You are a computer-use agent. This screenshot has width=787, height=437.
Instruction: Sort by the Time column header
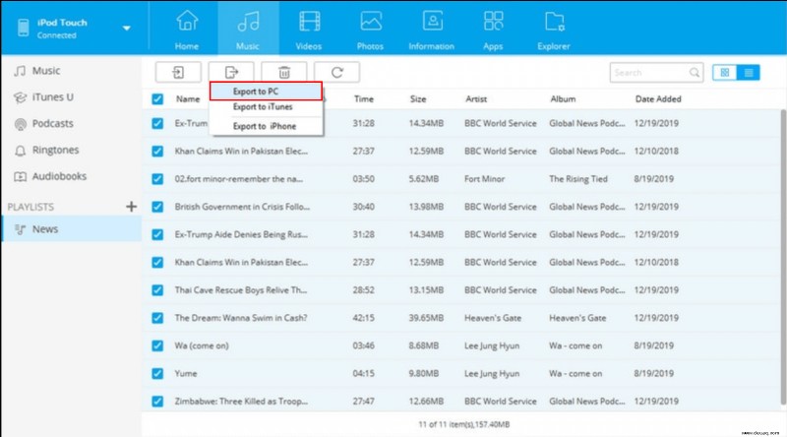click(x=364, y=99)
